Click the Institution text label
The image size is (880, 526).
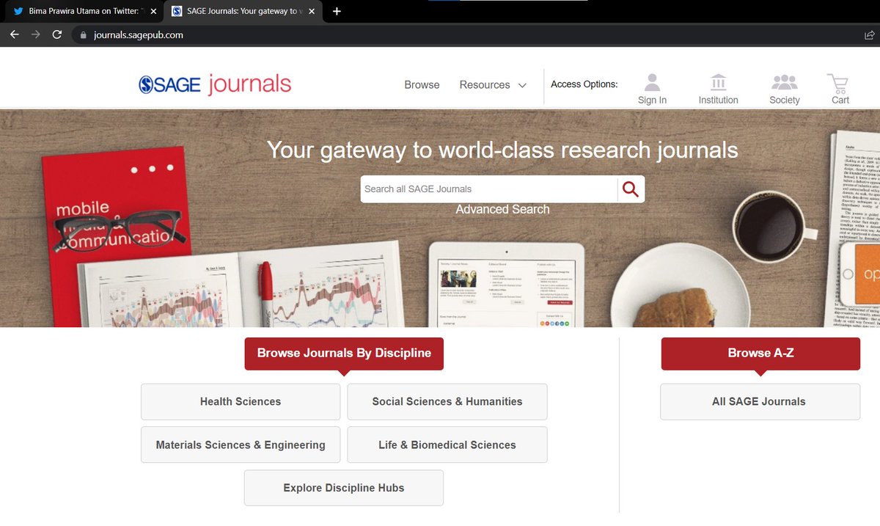(x=719, y=100)
